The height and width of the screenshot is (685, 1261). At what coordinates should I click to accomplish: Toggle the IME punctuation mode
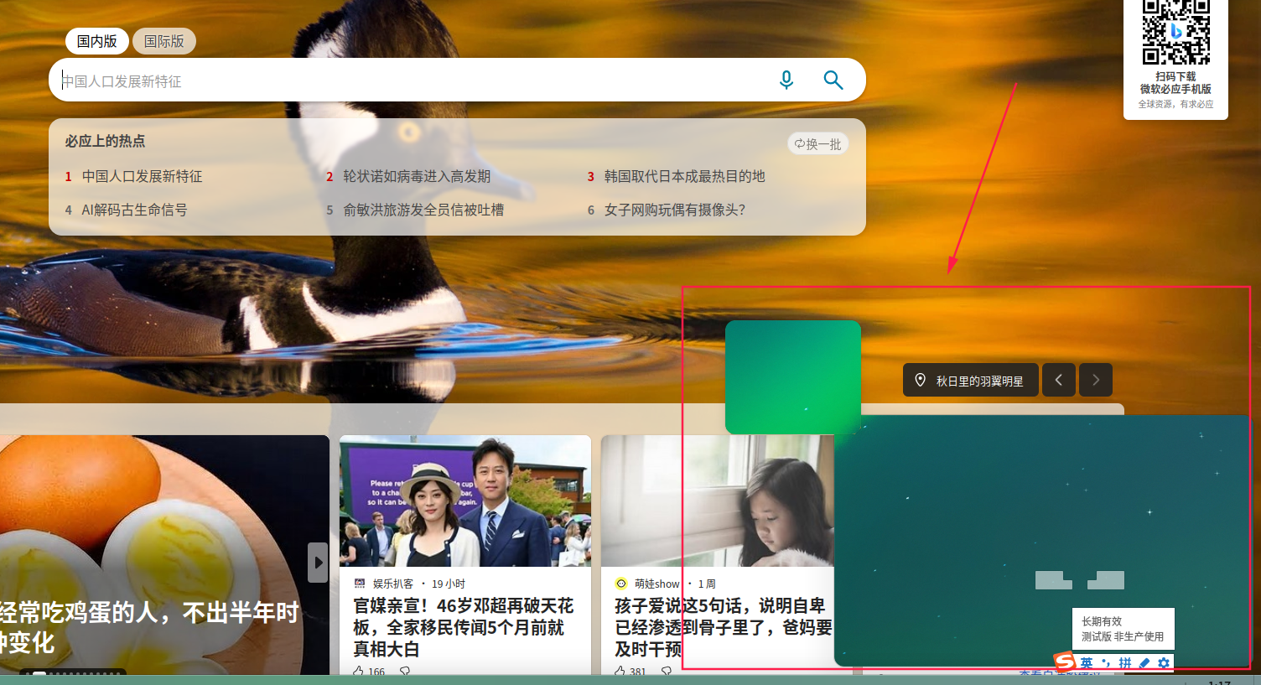pyautogui.click(x=1106, y=663)
